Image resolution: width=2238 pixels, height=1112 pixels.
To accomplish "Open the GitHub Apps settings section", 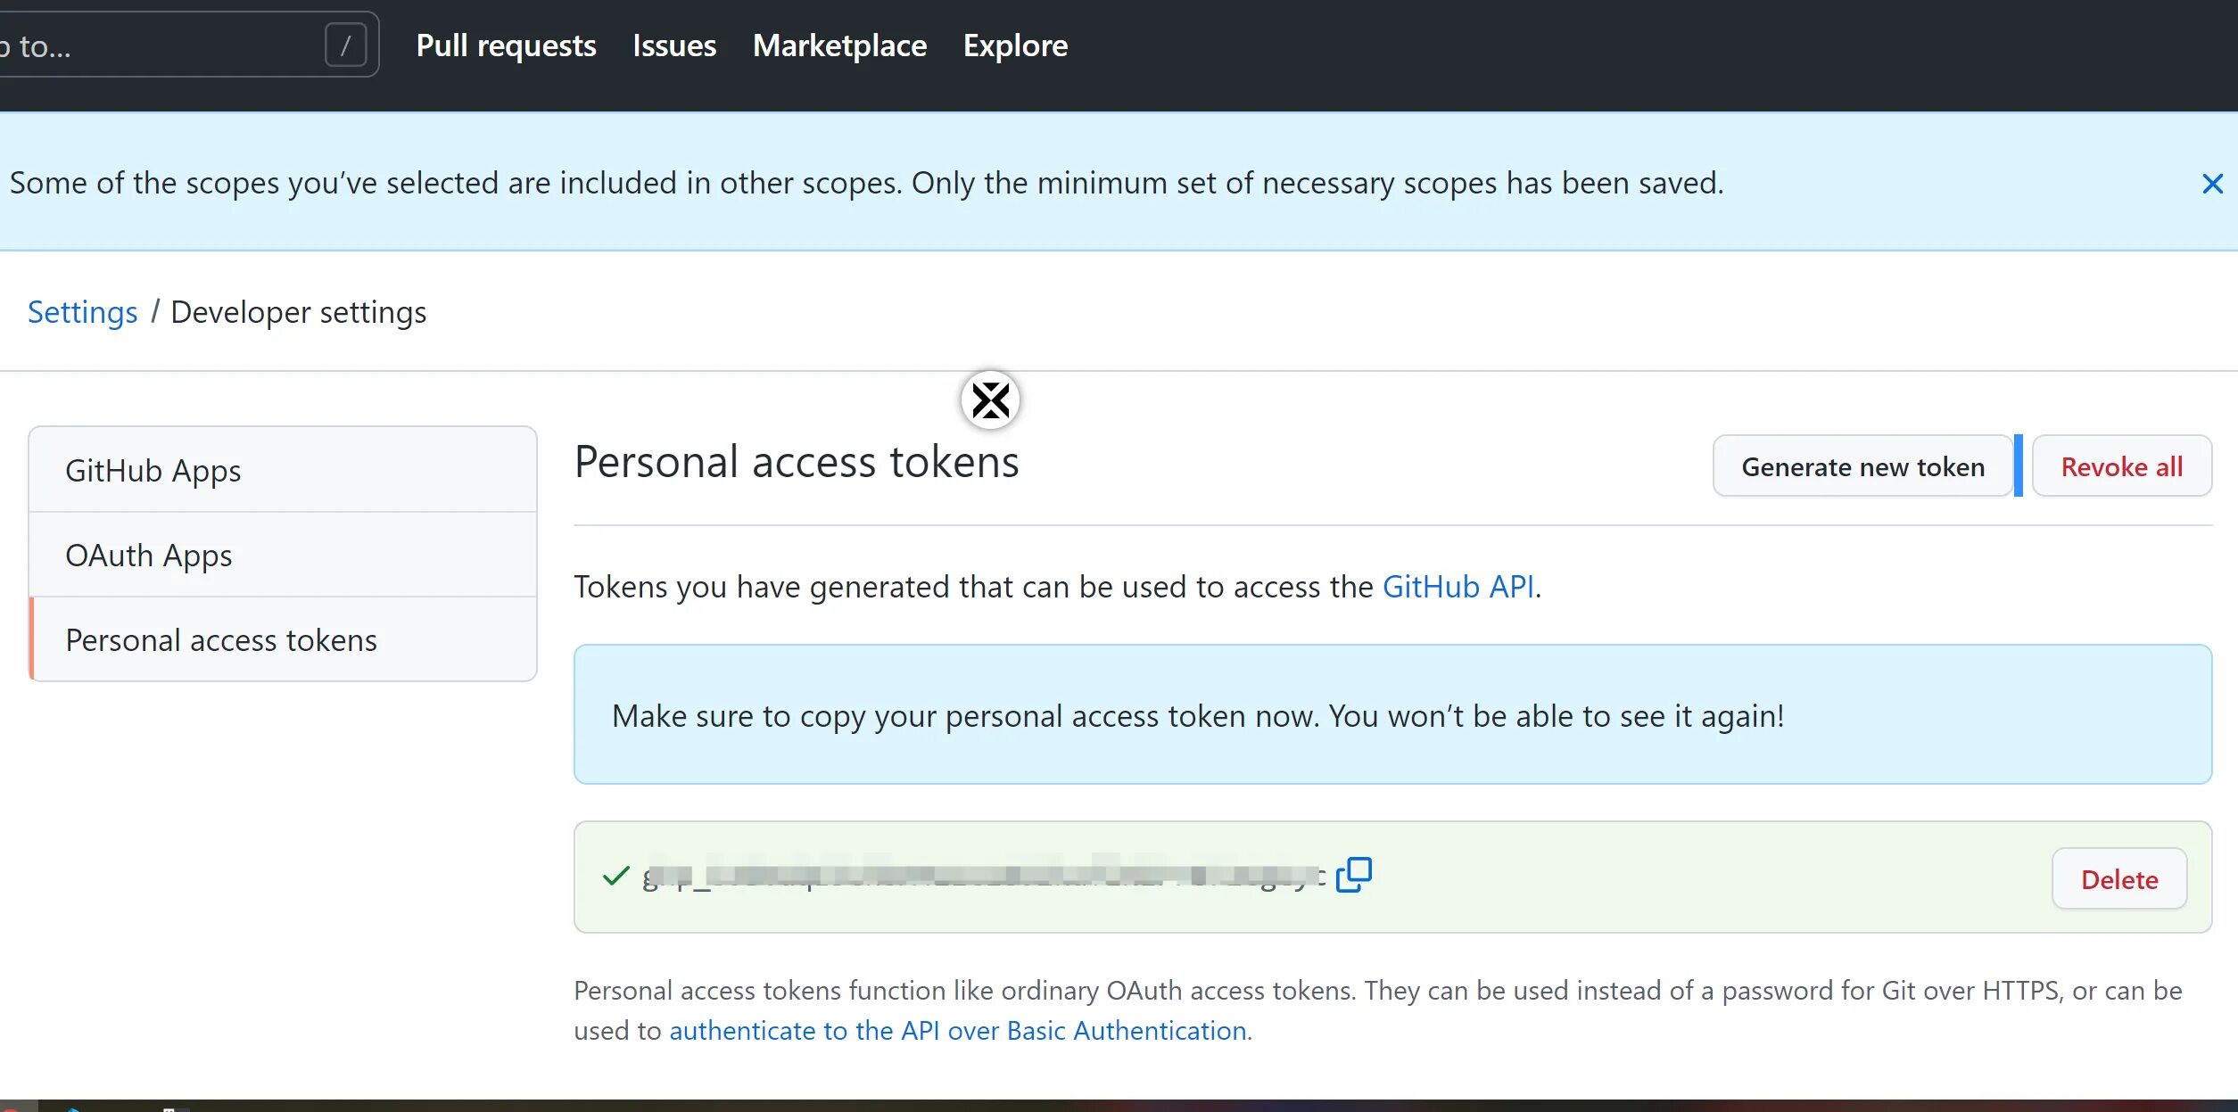I will coord(152,470).
